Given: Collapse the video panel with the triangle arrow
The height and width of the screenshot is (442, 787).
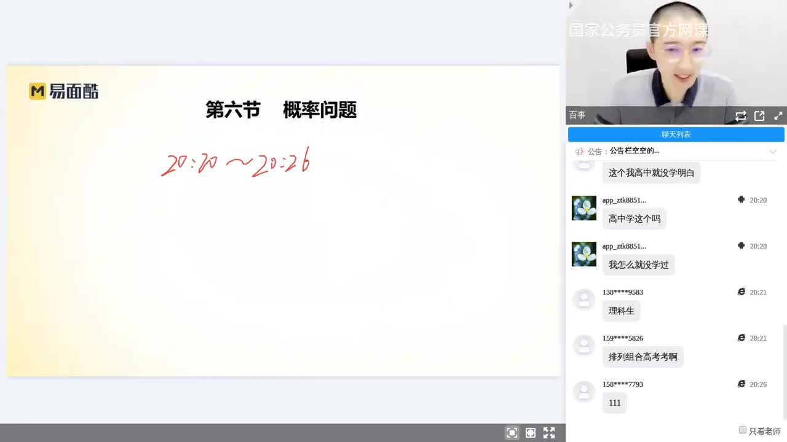Looking at the screenshot, I should pyautogui.click(x=571, y=6).
